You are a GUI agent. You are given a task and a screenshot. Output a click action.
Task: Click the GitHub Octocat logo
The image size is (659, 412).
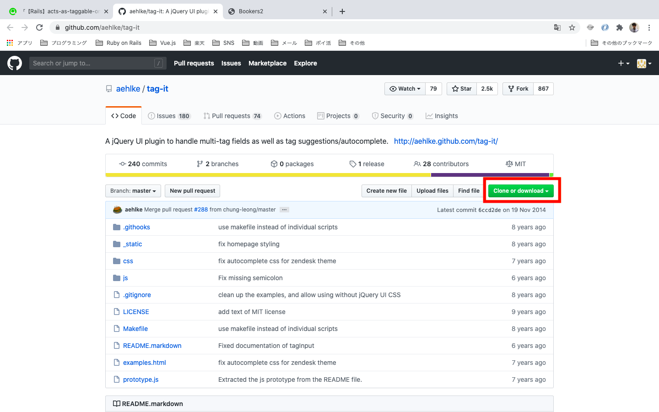(x=15, y=63)
